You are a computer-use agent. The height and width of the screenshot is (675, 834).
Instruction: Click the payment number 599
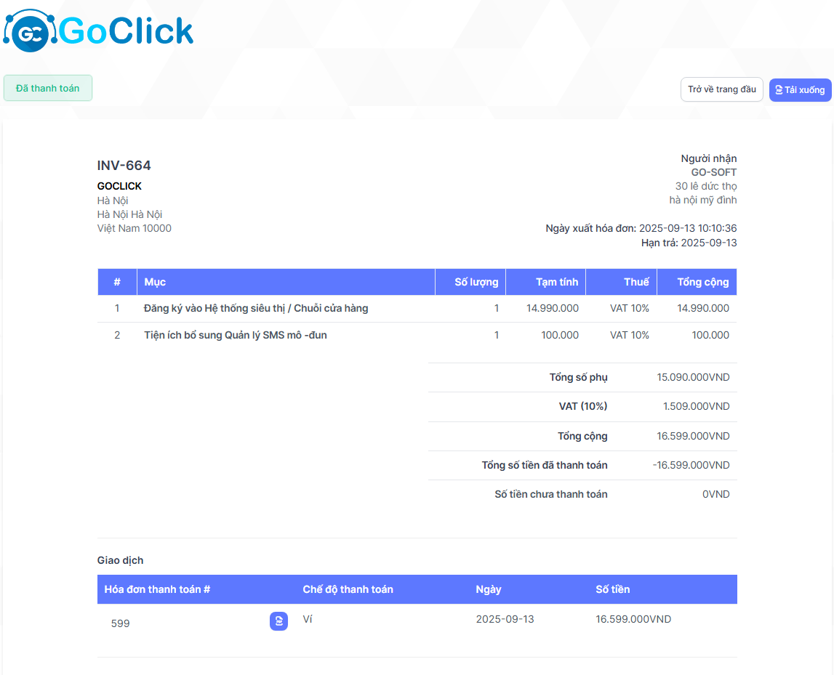pos(121,623)
